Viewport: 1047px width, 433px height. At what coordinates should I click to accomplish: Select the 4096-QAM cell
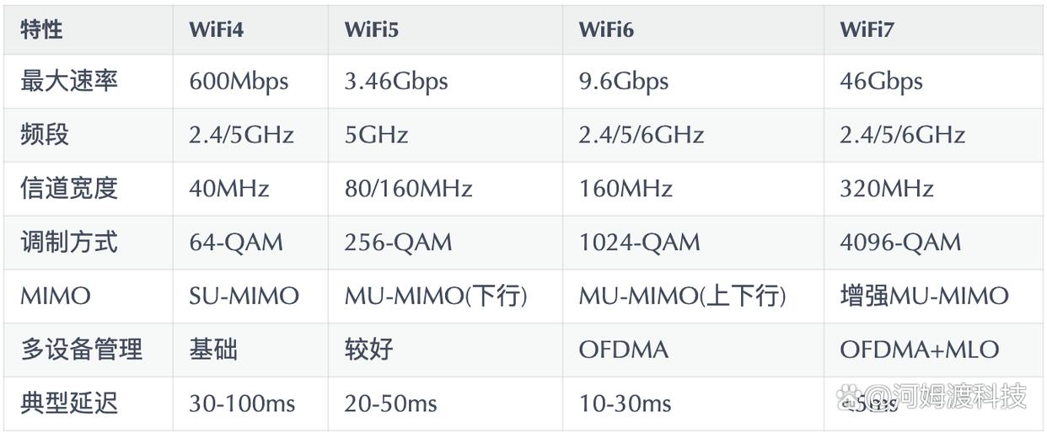pyautogui.click(x=900, y=243)
